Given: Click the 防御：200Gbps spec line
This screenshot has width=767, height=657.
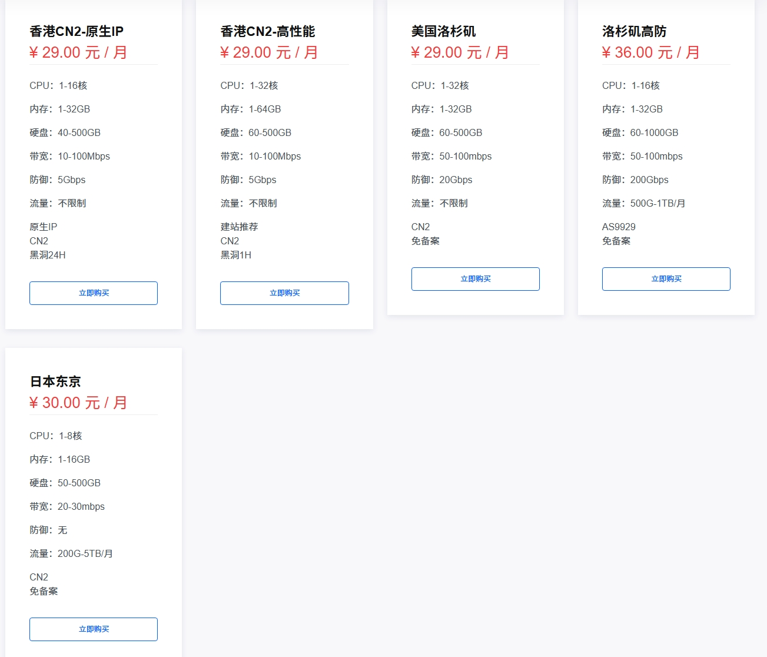Looking at the screenshot, I should click(x=635, y=180).
